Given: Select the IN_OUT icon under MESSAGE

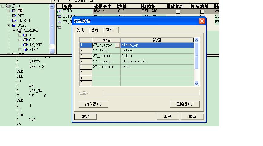Looking at the screenshot, I should point(25,45).
